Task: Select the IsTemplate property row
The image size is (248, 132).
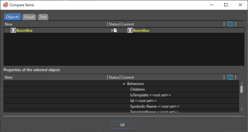Action: [121, 95]
